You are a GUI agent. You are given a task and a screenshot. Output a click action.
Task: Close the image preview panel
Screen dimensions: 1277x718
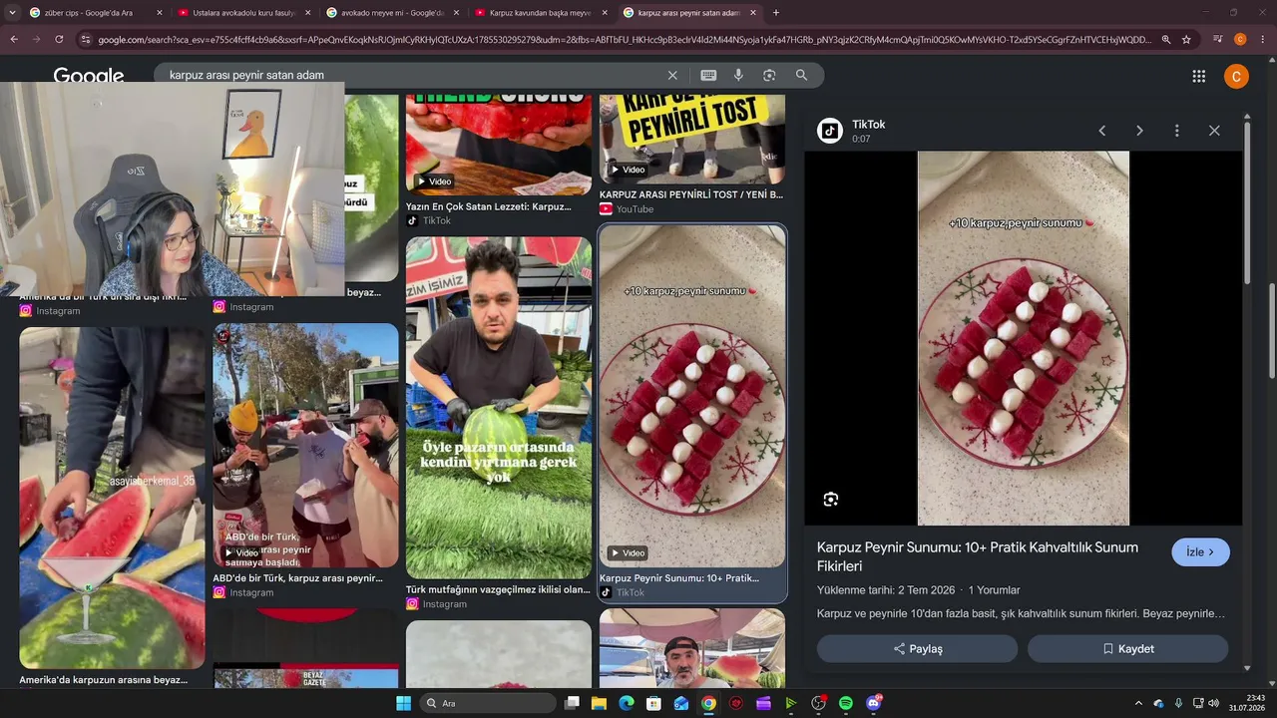click(x=1214, y=131)
